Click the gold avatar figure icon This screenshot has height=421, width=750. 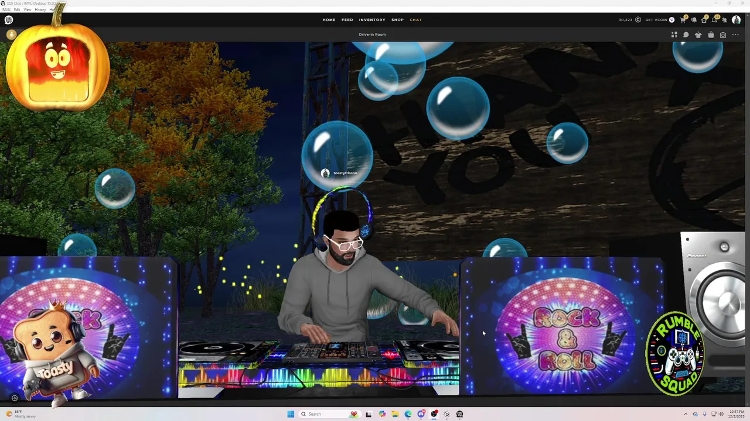11,34
